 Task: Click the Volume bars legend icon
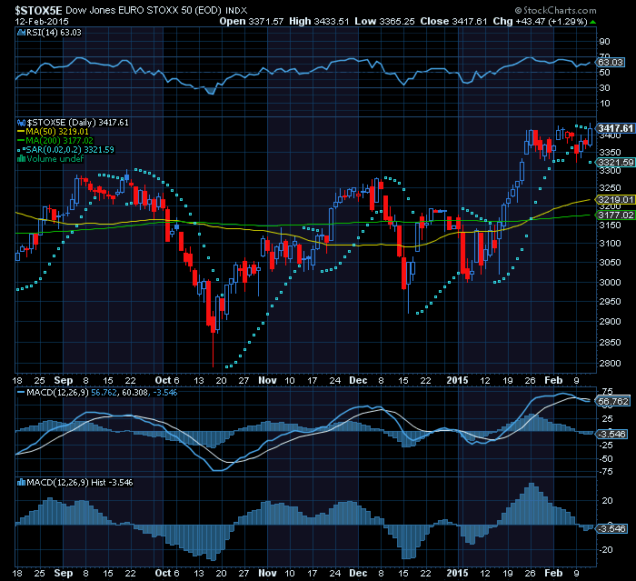(x=22, y=159)
